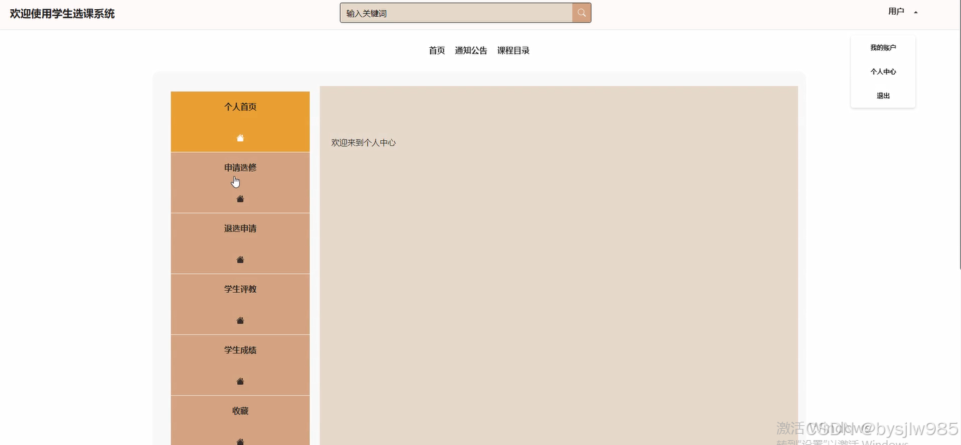Select the icon under 个人首页 sidebar entry
The image size is (961, 445).
click(x=239, y=138)
